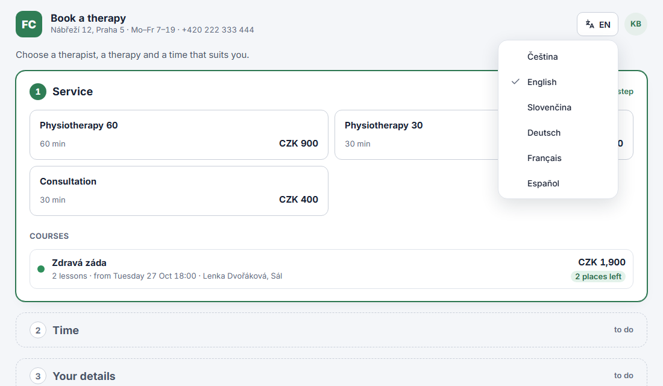This screenshot has width=663, height=386.
Task: Select the Physiotherapy 30 service card
Action: (x=416, y=134)
